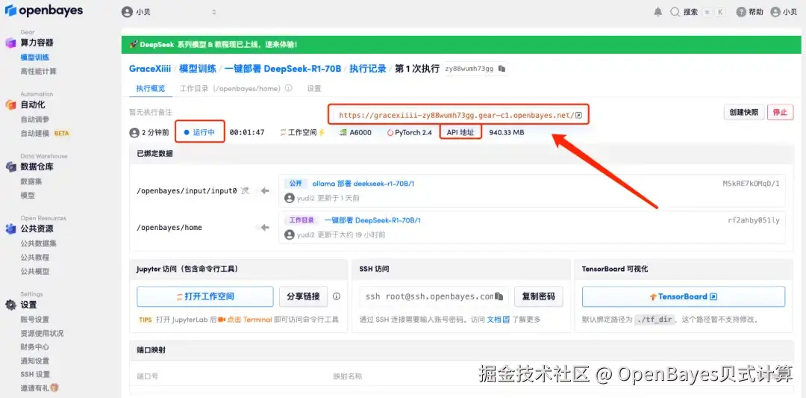Open 模型 under 数据仓库
The height and width of the screenshot is (398, 806).
(x=28, y=196)
